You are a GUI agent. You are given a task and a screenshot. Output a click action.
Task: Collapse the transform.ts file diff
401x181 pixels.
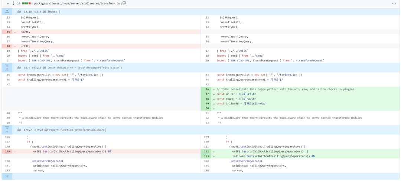[x=8, y=3]
